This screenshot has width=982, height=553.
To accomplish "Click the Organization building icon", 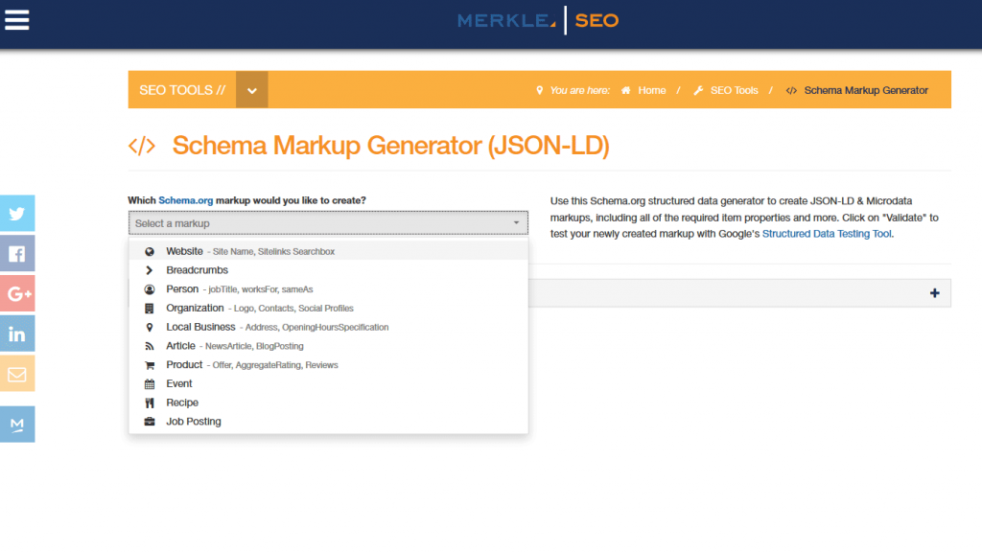I will click(x=149, y=309).
